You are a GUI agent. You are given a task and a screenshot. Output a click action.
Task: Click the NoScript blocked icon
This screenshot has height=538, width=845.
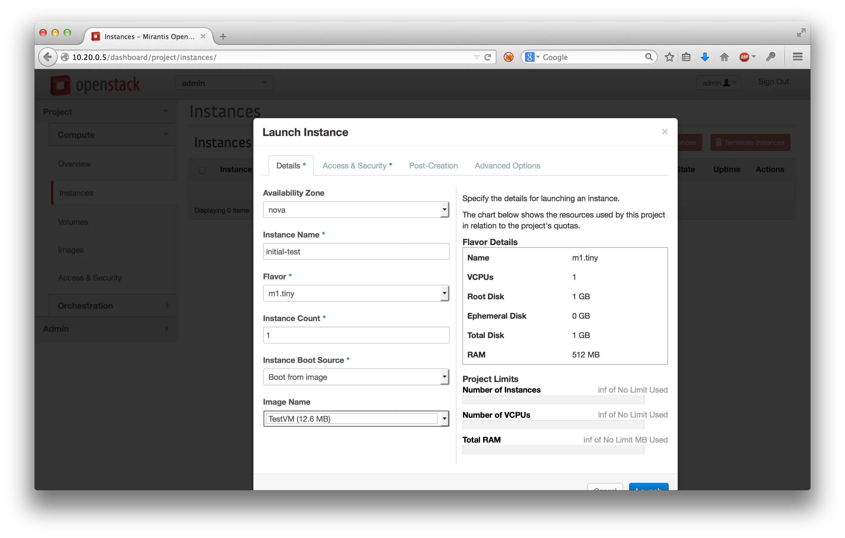(509, 57)
